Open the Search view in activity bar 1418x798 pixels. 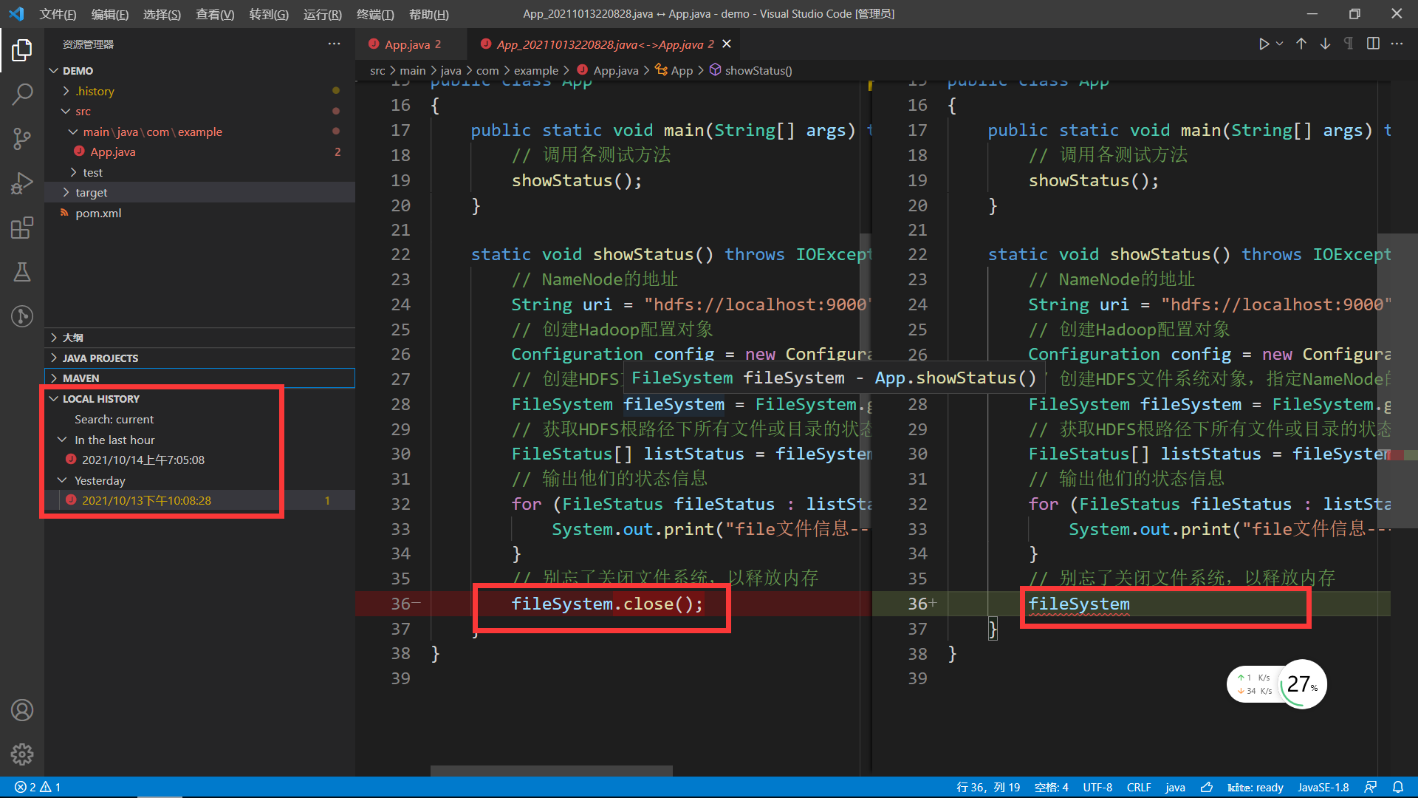(22, 94)
